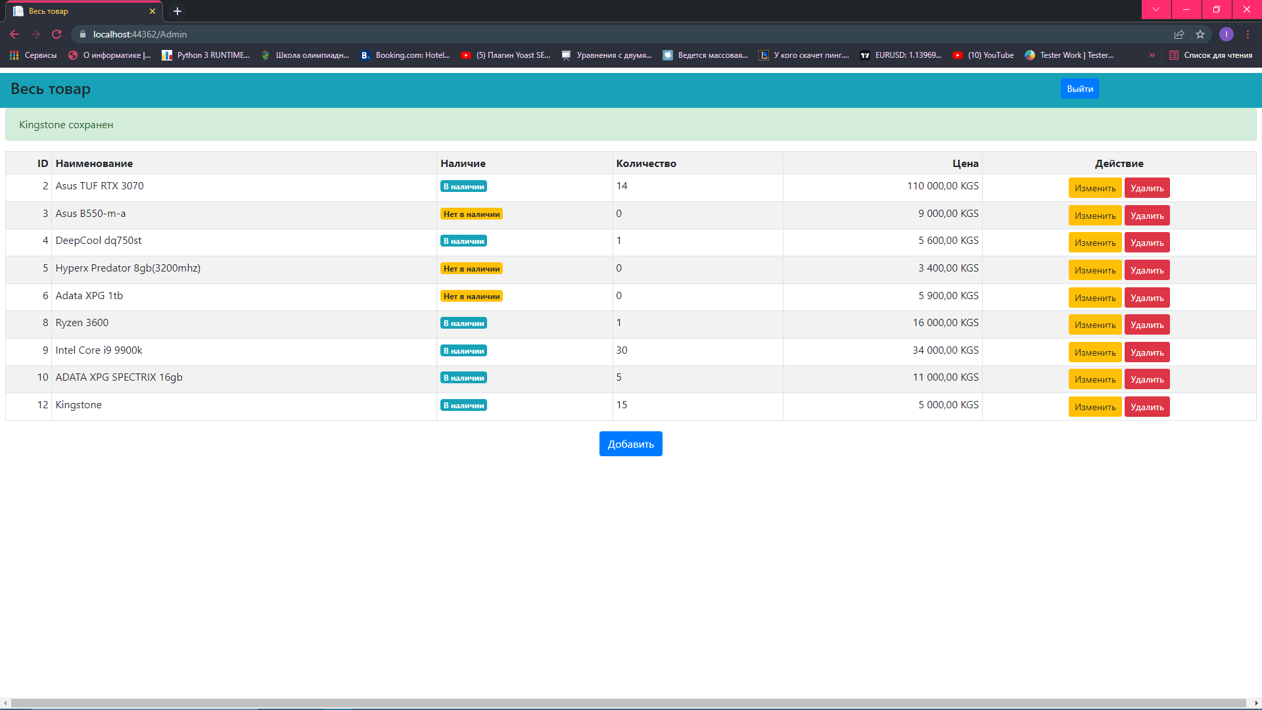Go back using the browser back arrow
Screen dimensions: 1262x710
tap(14, 34)
